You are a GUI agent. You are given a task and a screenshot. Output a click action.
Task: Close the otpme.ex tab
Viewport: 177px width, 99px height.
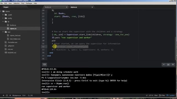point(92,7)
